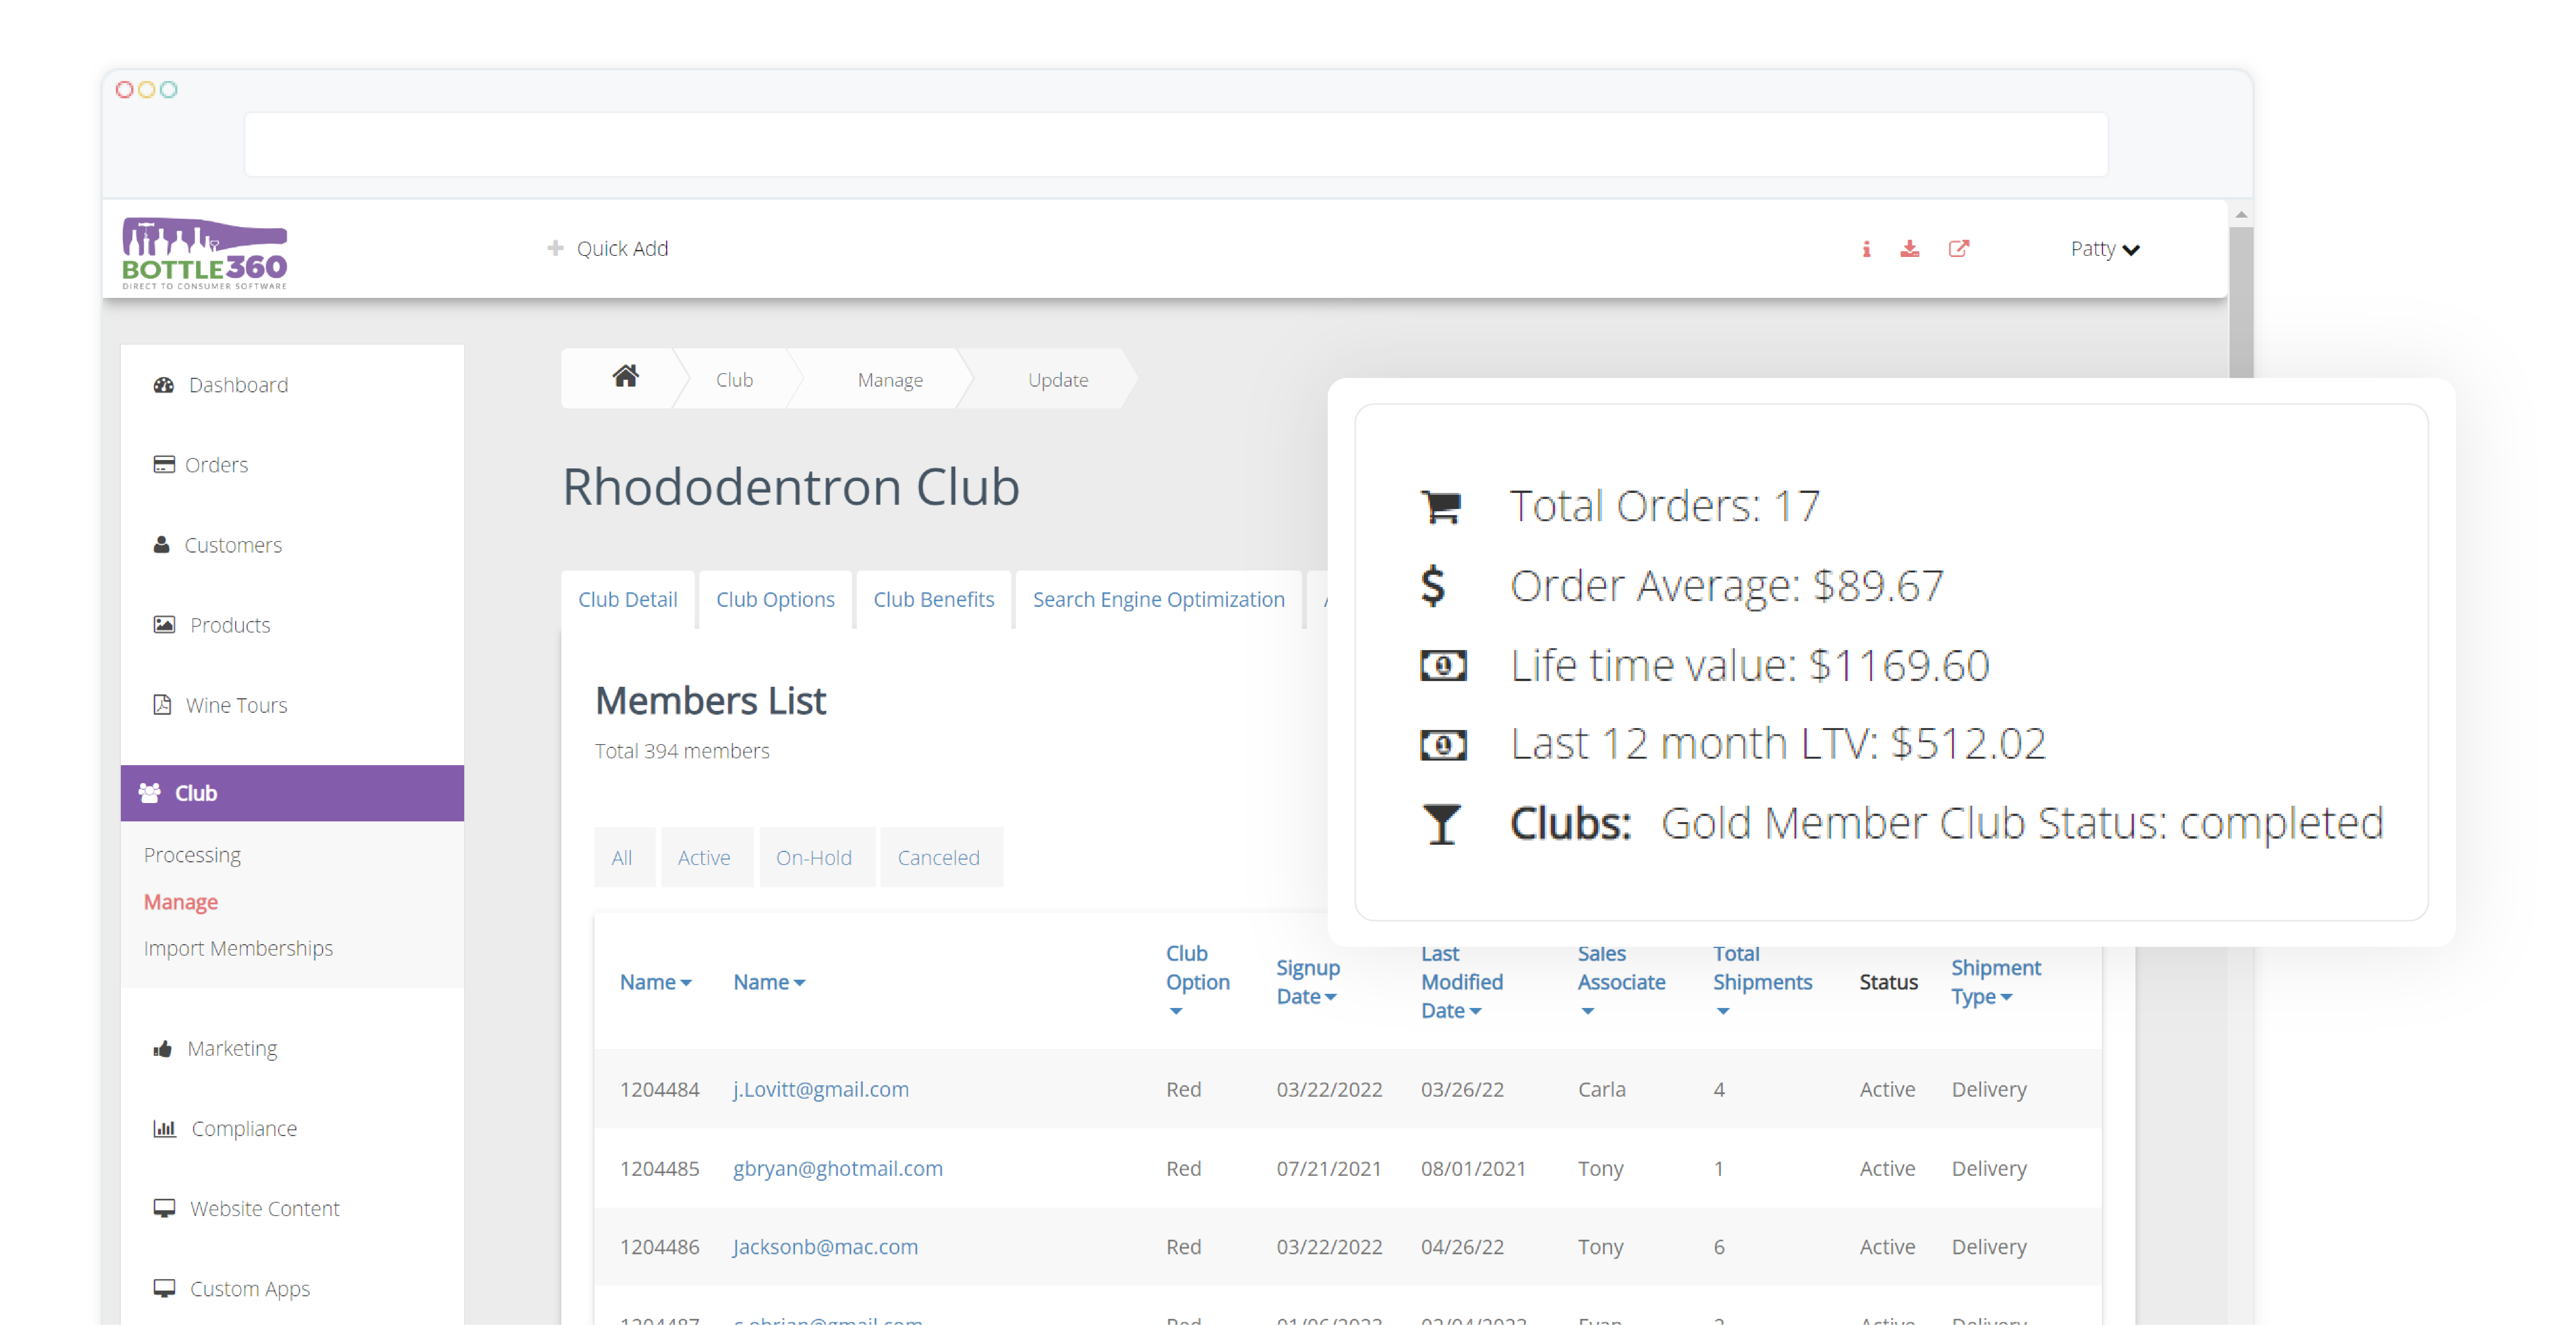Click last modified date 04/26/22
The height and width of the screenshot is (1325, 2576).
pos(1462,1247)
